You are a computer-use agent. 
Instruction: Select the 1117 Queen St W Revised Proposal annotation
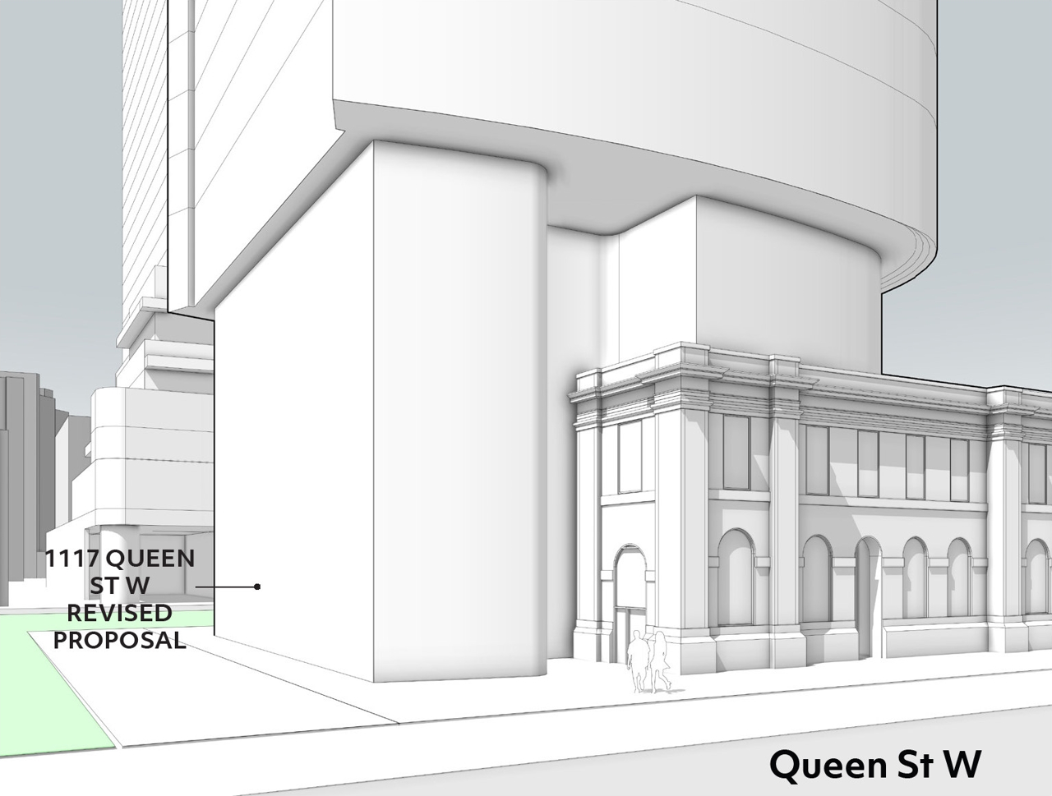(120, 600)
